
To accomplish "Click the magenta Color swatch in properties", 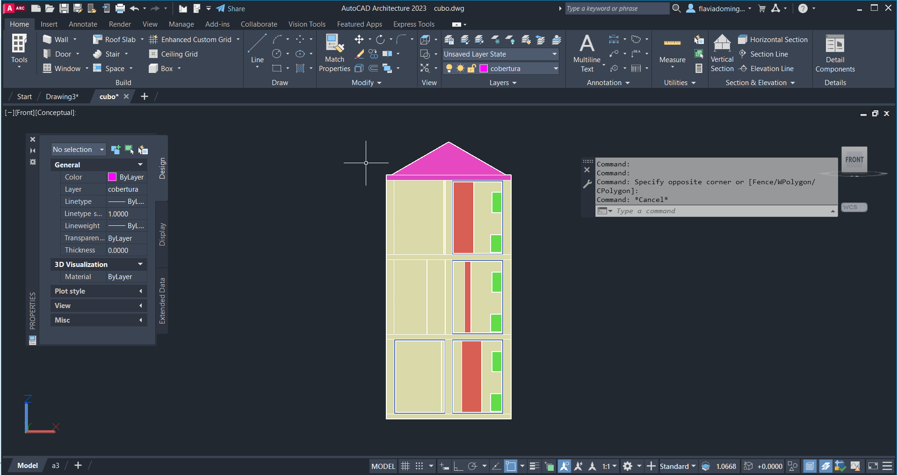I will point(112,177).
